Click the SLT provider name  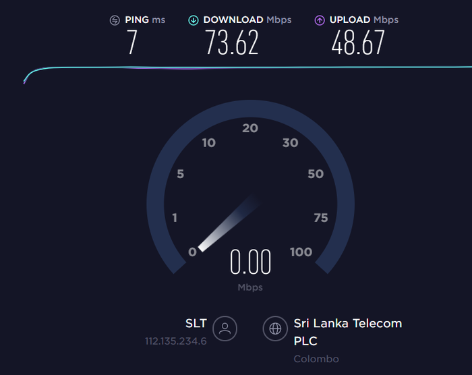196,323
